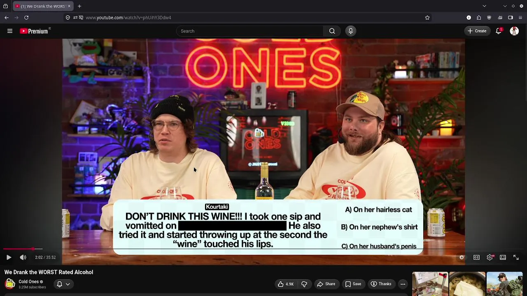Click the Create button

click(477, 31)
